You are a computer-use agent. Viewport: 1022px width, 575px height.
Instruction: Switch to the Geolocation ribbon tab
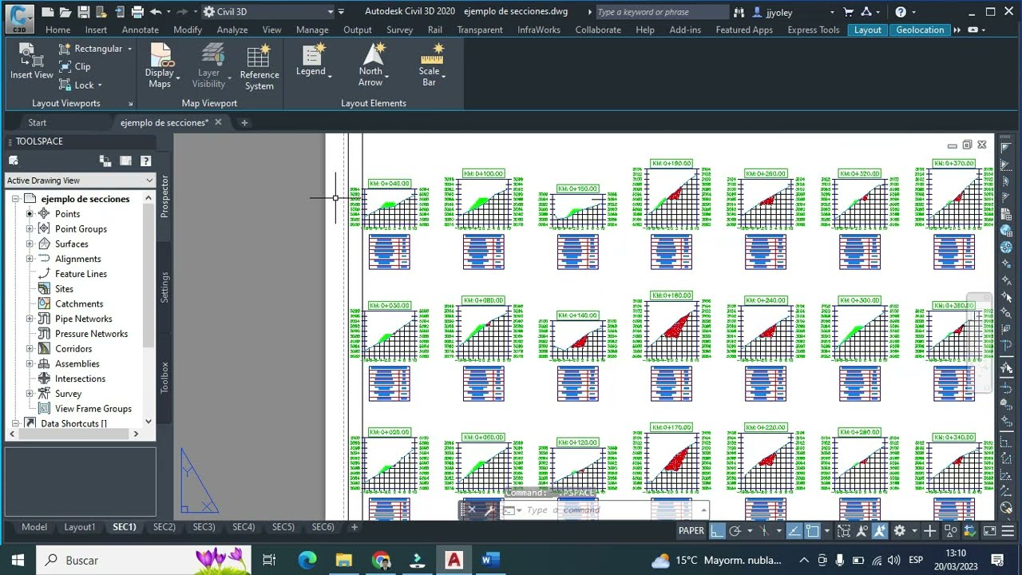coord(920,30)
